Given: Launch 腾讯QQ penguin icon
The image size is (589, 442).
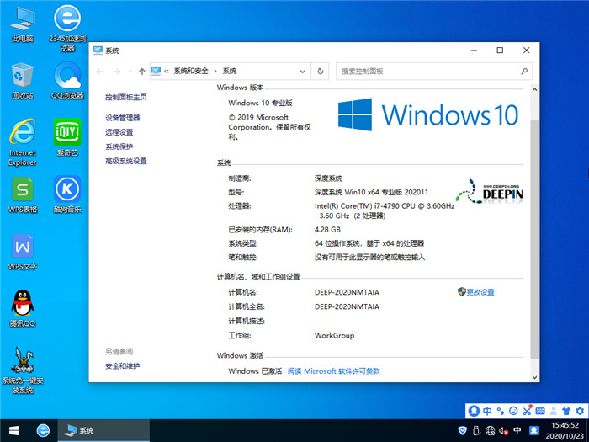Looking at the screenshot, I should pyautogui.click(x=23, y=309).
